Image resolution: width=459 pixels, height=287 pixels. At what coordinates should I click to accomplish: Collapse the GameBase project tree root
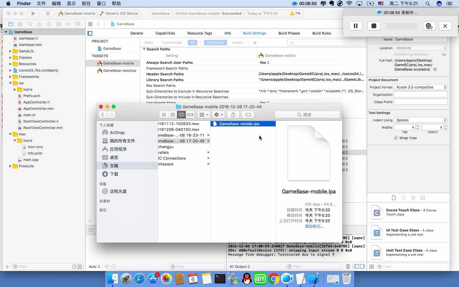[x=6, y=32]
